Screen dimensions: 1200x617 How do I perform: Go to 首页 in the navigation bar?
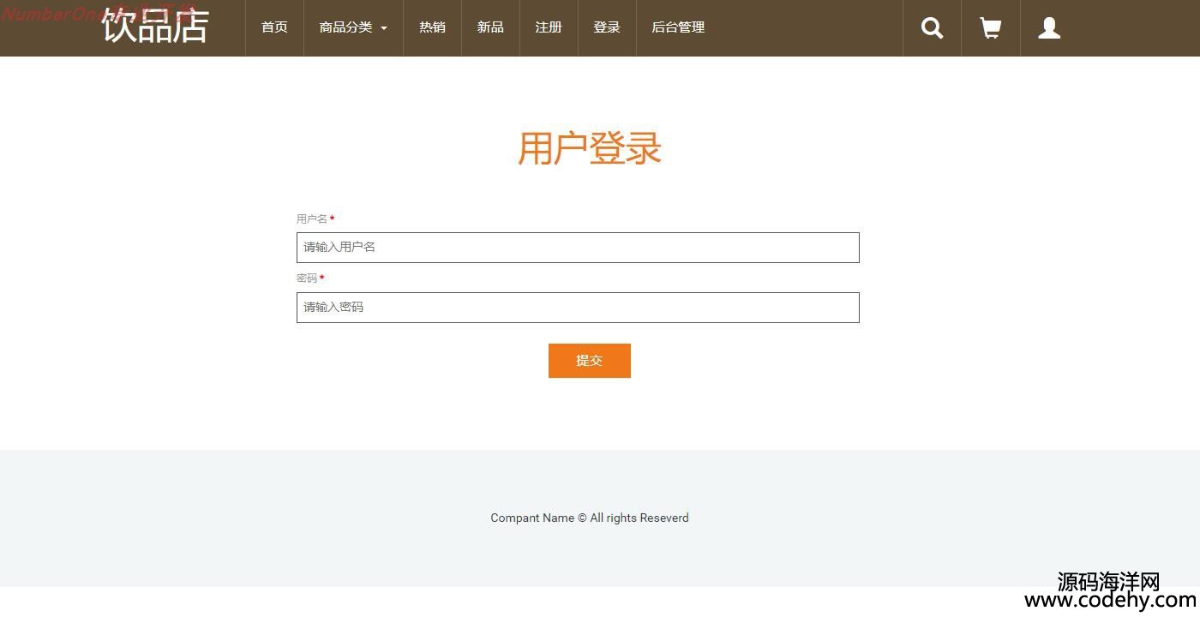click(x=274, y=27)
